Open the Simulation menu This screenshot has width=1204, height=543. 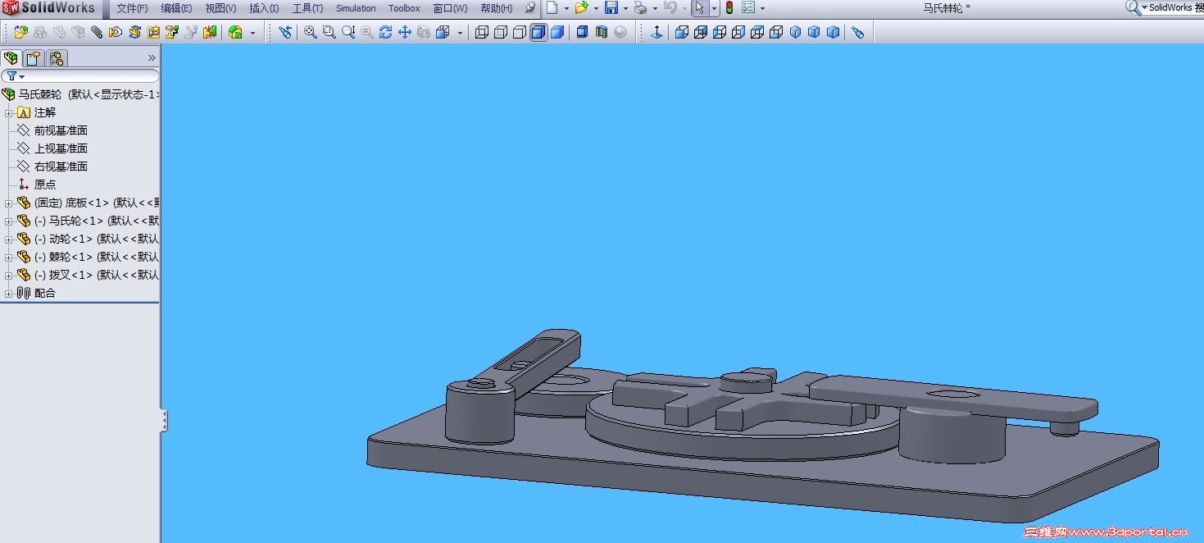point(356,8)
